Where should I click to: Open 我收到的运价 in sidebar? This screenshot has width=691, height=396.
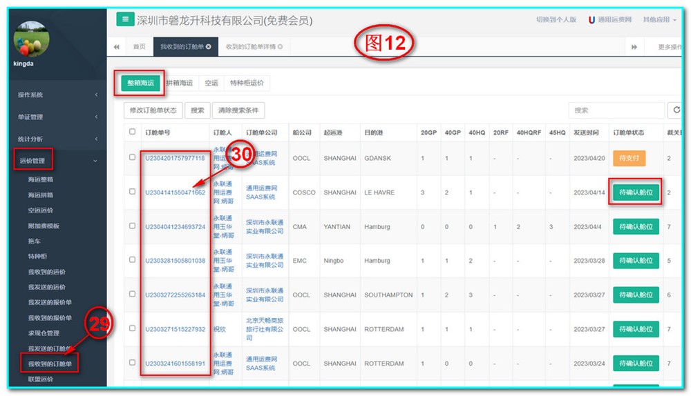[47, 272]
